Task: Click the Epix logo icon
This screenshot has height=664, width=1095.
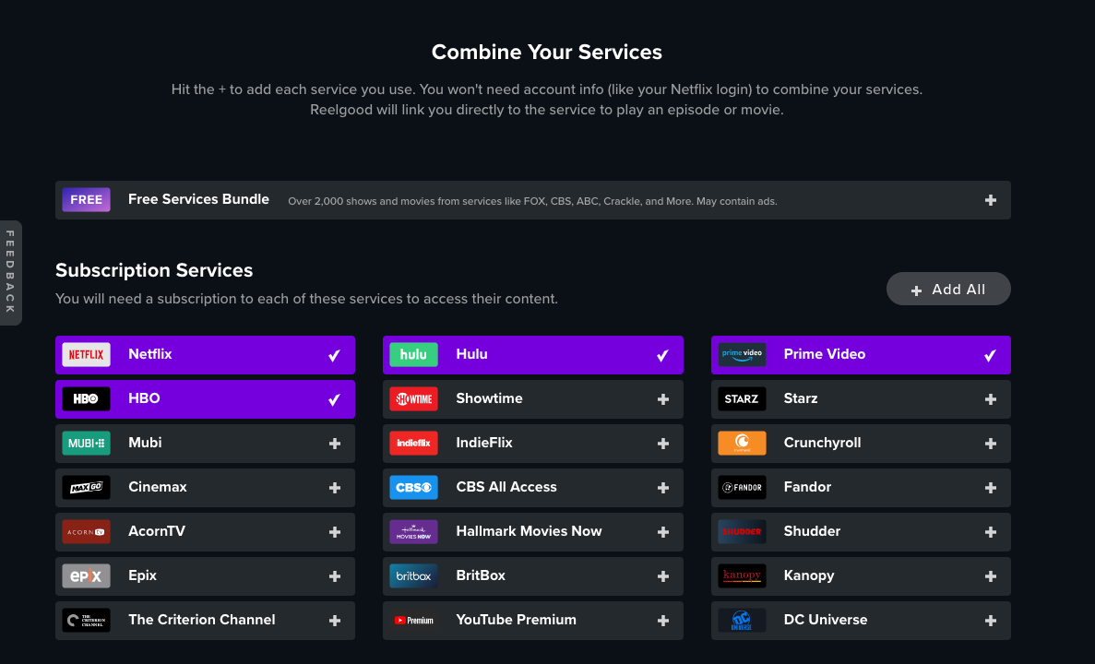Action: coord(86,576)
